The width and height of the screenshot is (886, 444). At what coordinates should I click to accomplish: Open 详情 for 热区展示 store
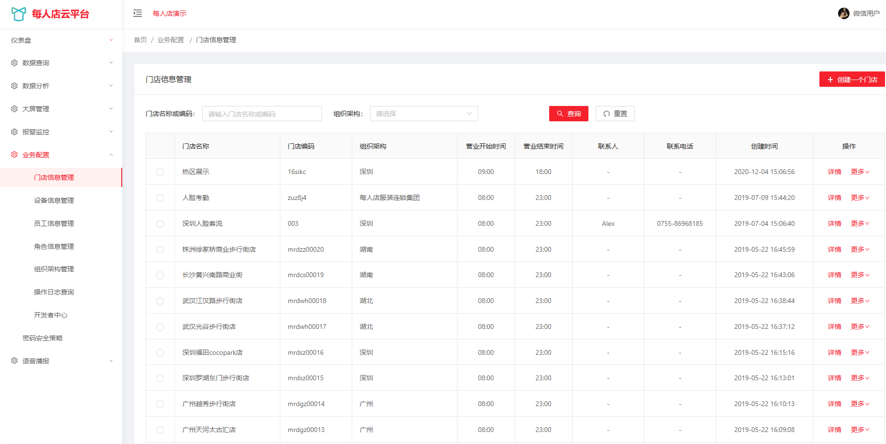[834, 172]
